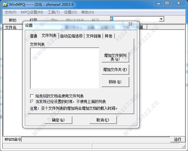Image resolution: width=188 pixels, height=151 pixels.
Task: Click the 增加 toolbar button
Action: [54, 20]
